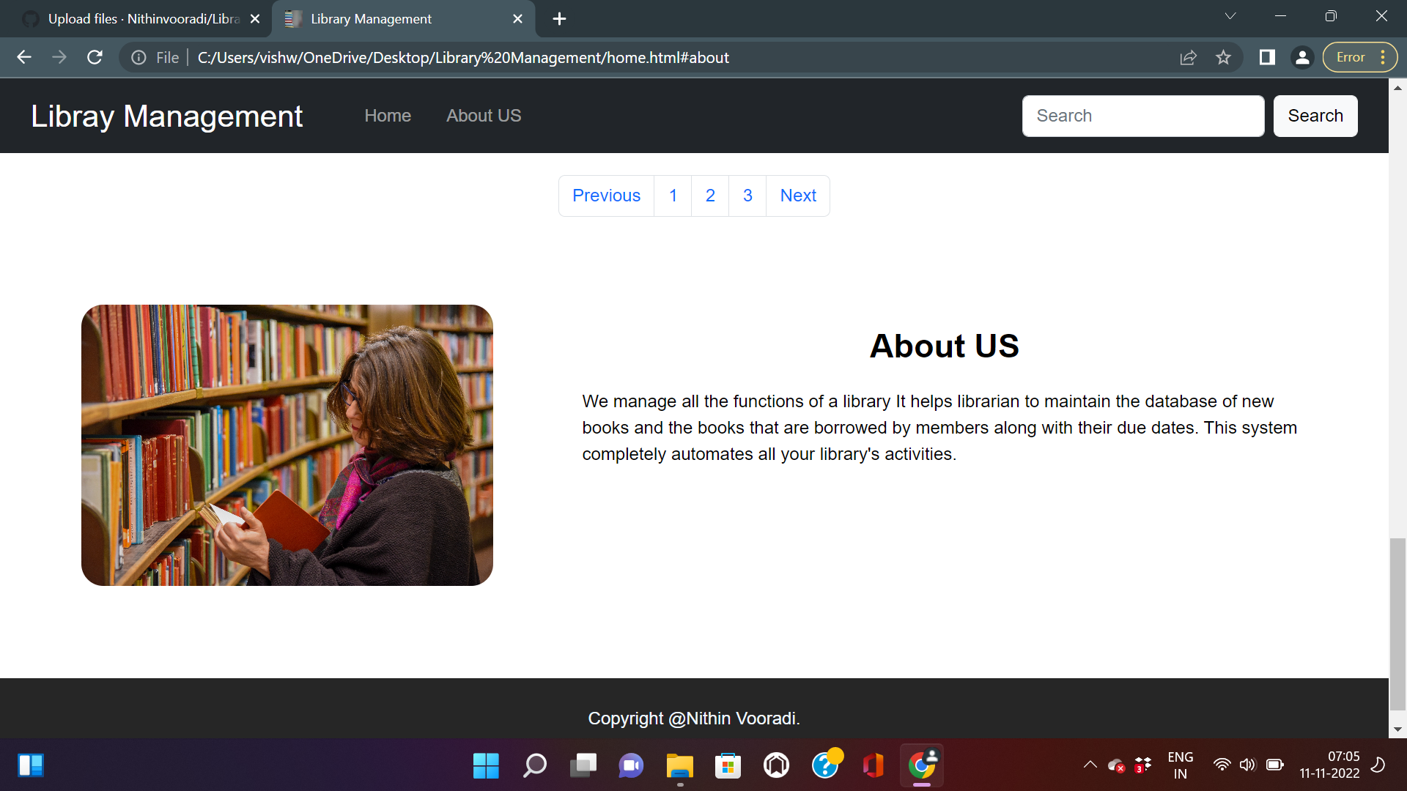Open About US in the navbar

[x=484, y=116]
